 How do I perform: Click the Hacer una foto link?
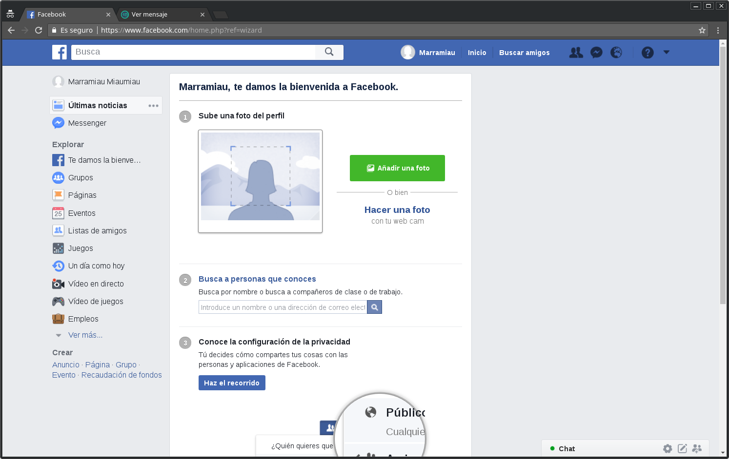pos(397,210)
